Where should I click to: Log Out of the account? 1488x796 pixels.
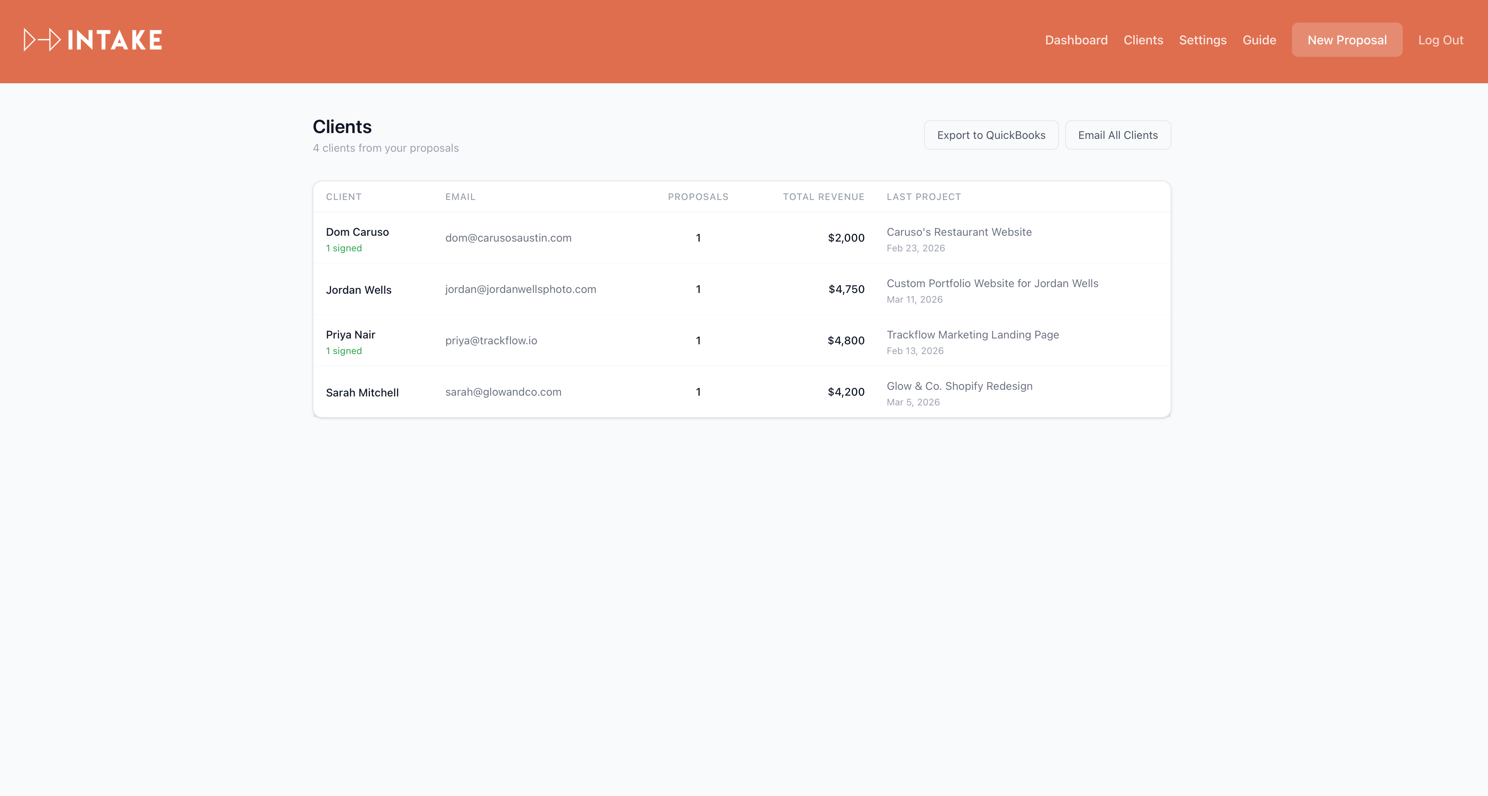[1440, 40]
